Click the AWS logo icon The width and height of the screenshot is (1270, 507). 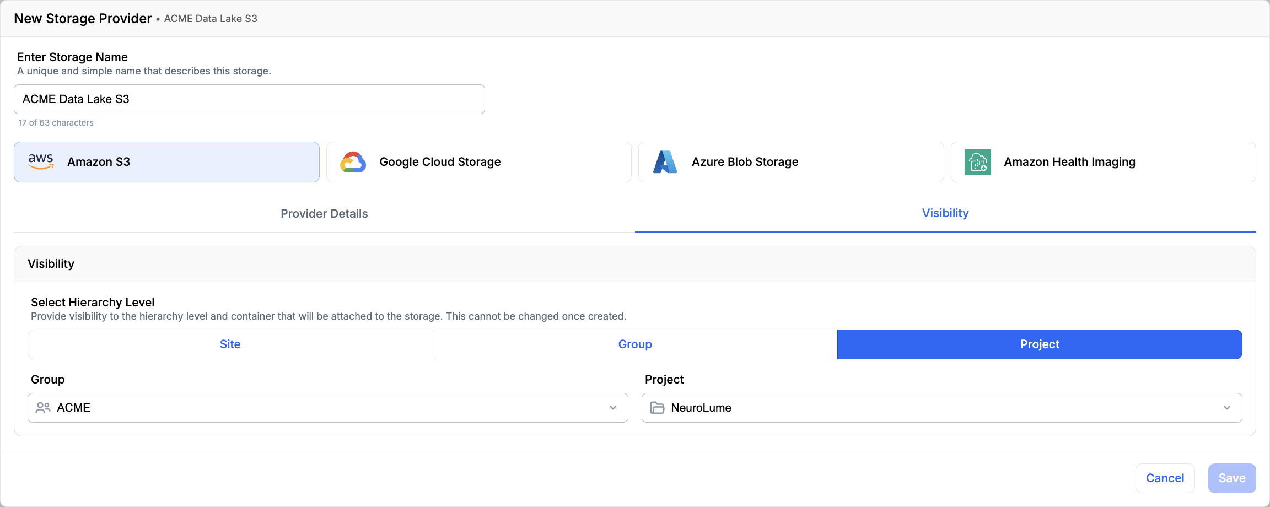(x=41, y=161)
